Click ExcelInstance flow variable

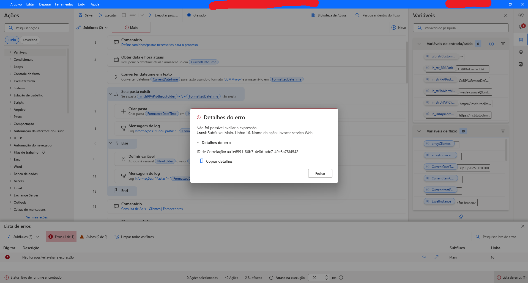[x=439, y=201]
